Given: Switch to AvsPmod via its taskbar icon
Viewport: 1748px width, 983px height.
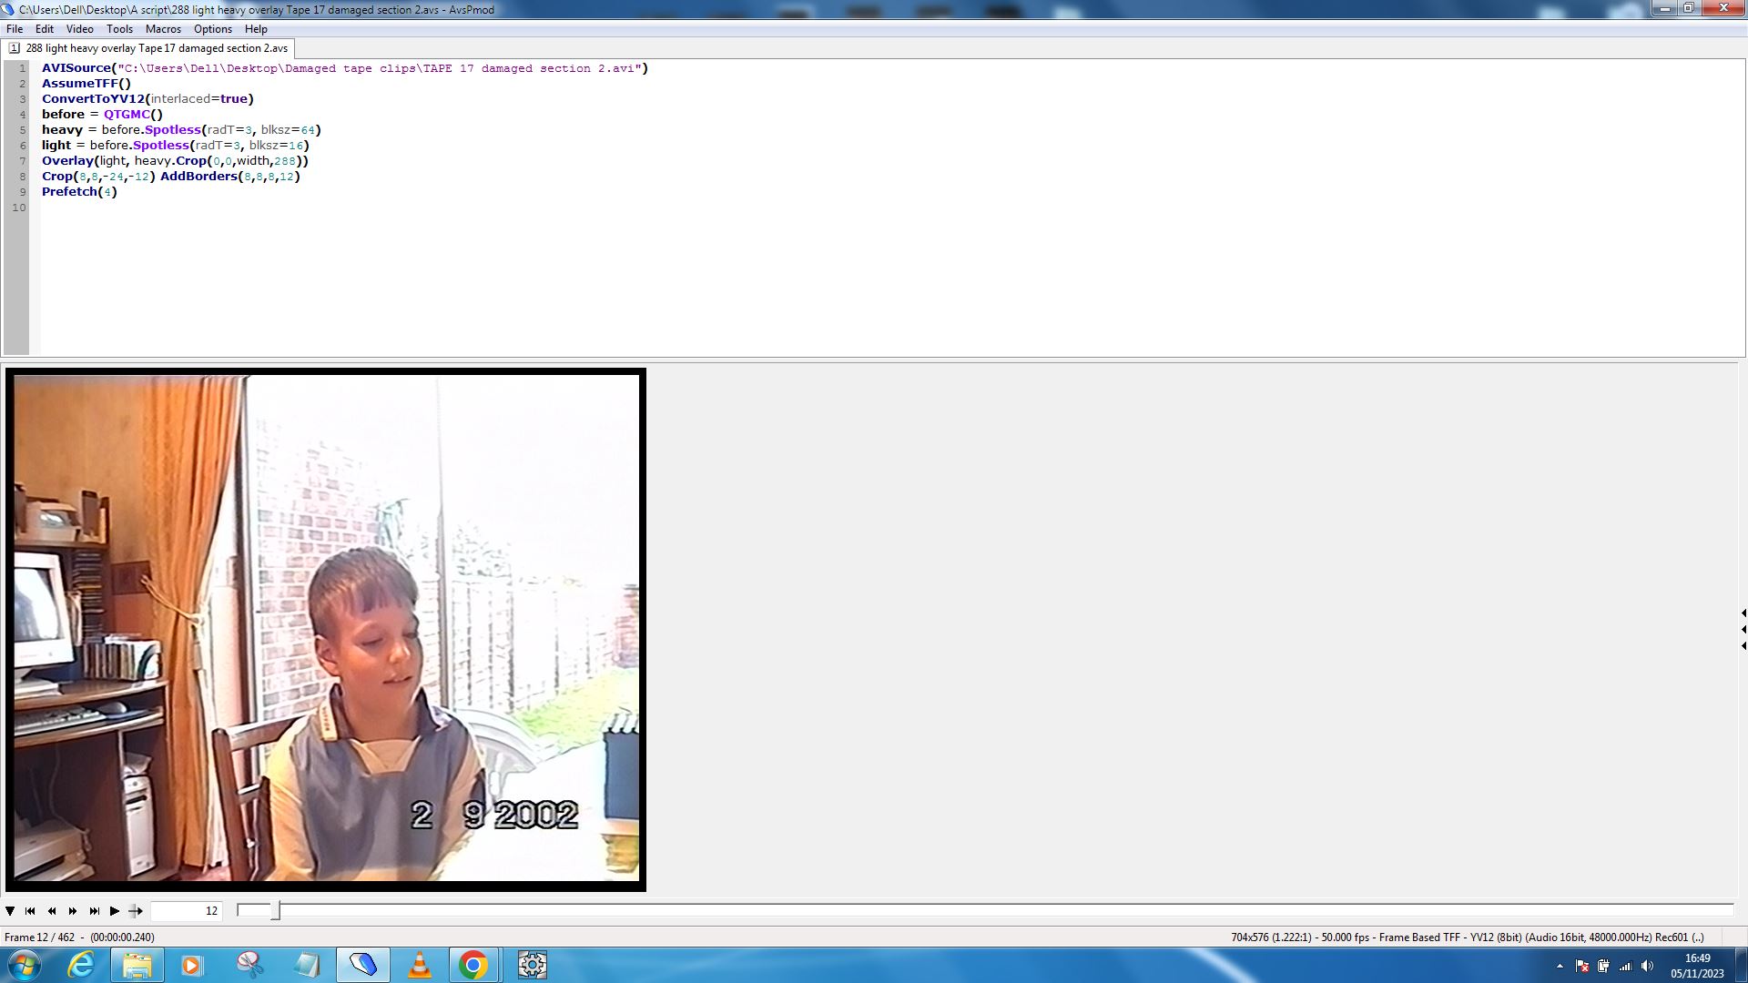Looking at the screenshot, I should (362, 965).
